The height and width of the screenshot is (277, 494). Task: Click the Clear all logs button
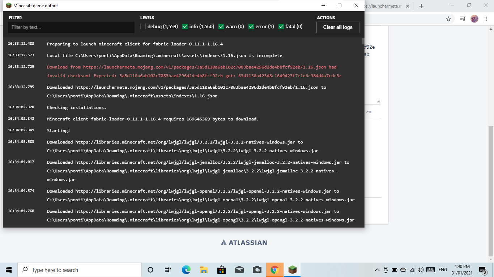click(338, 27)
